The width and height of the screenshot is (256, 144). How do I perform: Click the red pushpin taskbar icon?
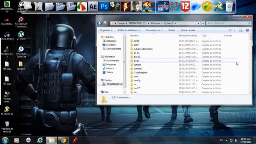[75, 140]
